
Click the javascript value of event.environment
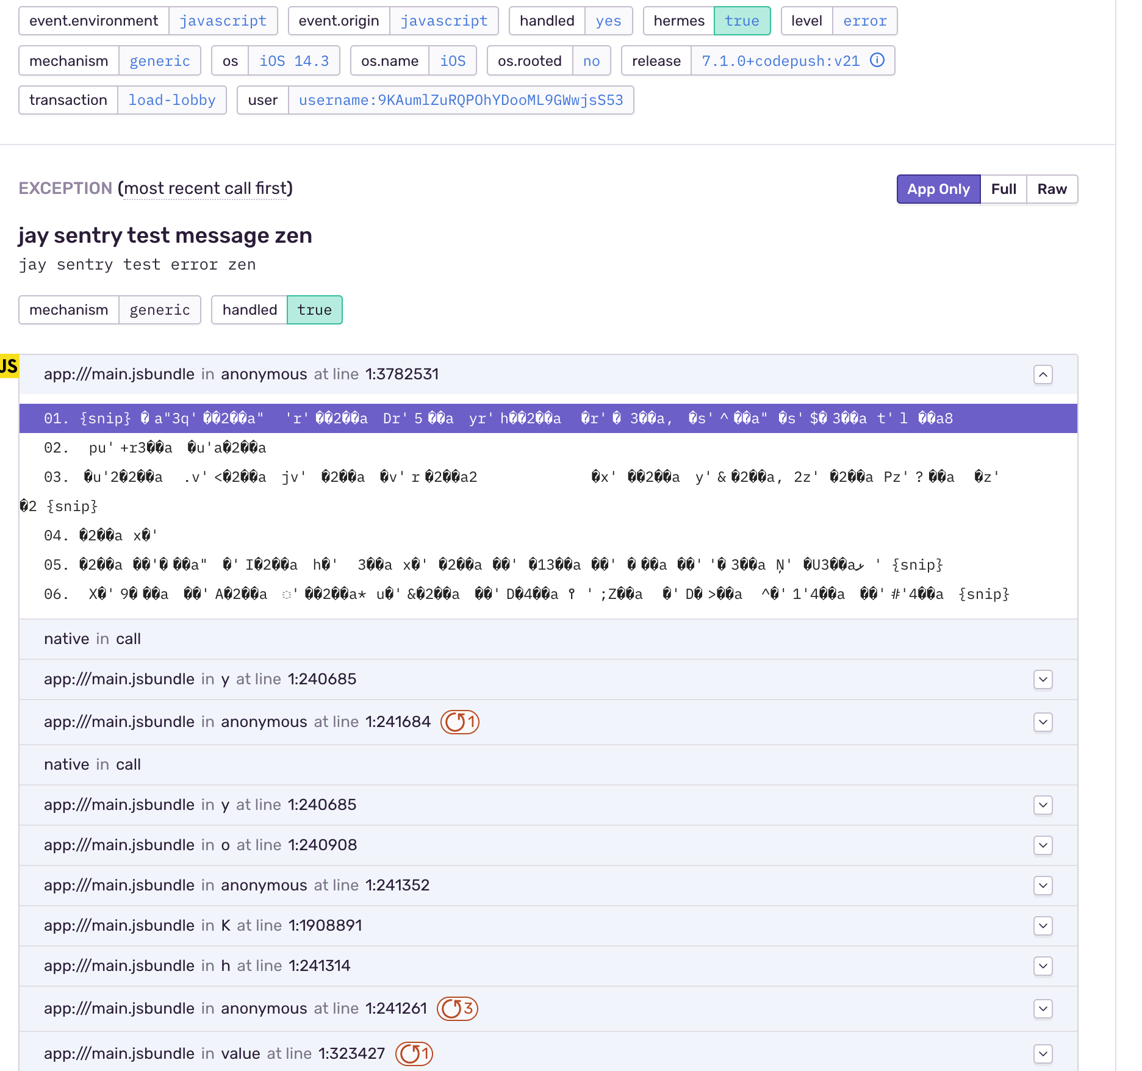tap(223, 20)
